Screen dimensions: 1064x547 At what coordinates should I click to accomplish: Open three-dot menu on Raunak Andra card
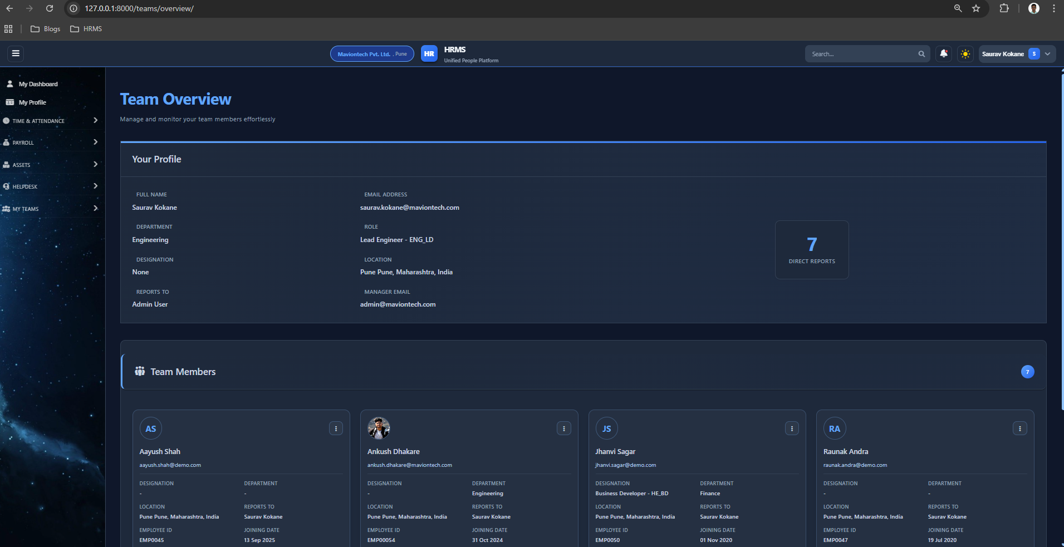point(1019,428)
